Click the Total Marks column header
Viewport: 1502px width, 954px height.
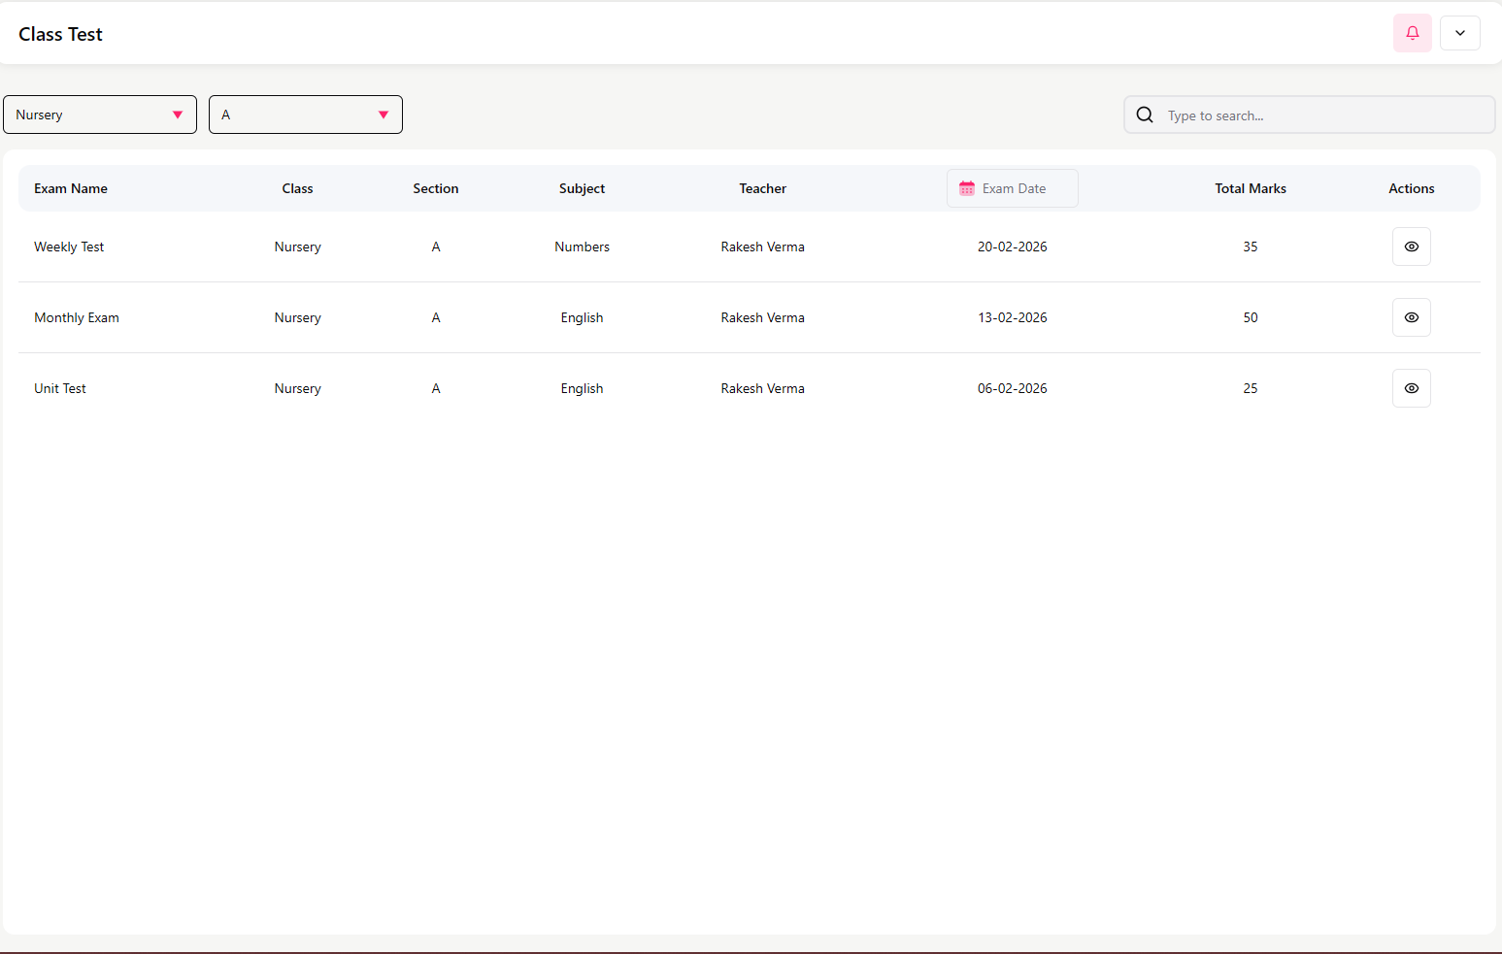1250,188
